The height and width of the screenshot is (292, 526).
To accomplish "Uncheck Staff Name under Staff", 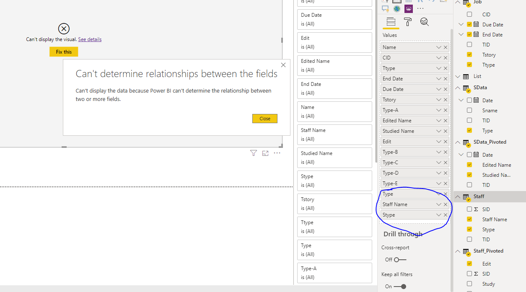I will coord(469,219).
